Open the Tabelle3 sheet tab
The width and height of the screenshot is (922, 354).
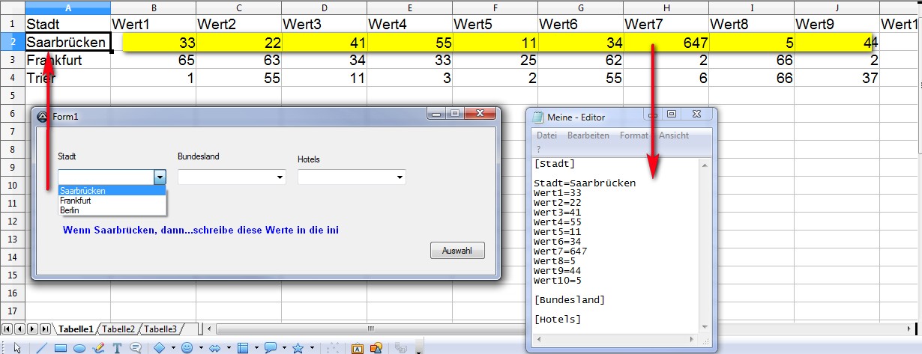160,329
